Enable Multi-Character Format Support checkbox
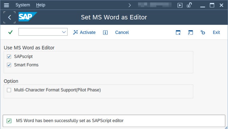228x129 pixels. (9, 90)
